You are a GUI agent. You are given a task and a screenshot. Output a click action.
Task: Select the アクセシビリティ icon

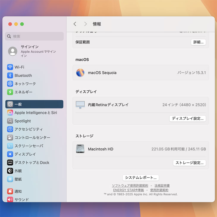click(10, 129)
